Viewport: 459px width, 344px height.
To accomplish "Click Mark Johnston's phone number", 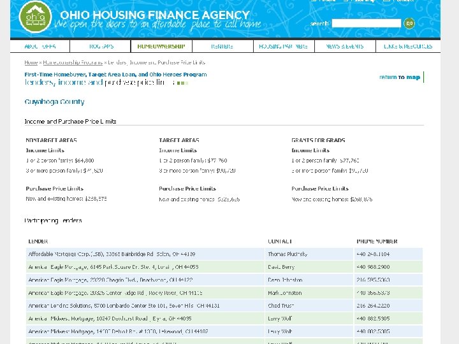I will (373, 293).
